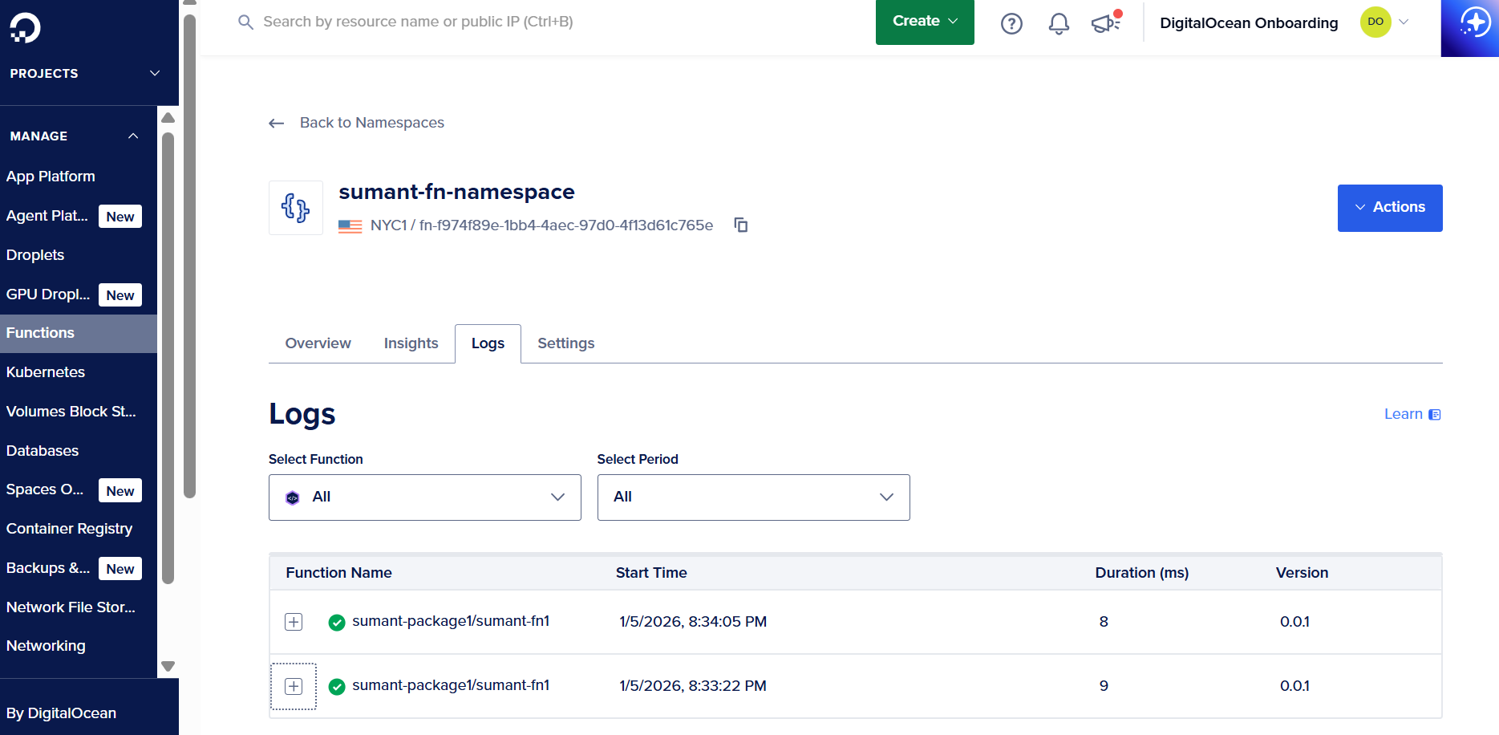
Task: Open the help question mark icon
Action: (1011, 23)
